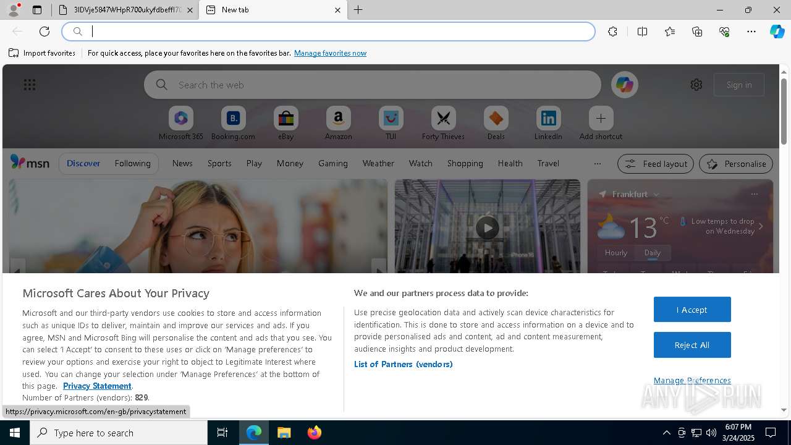Launch Firefox from taskbar
This screenshot has width=791, height=445.
pyautogui.click(x=314, y=433)
